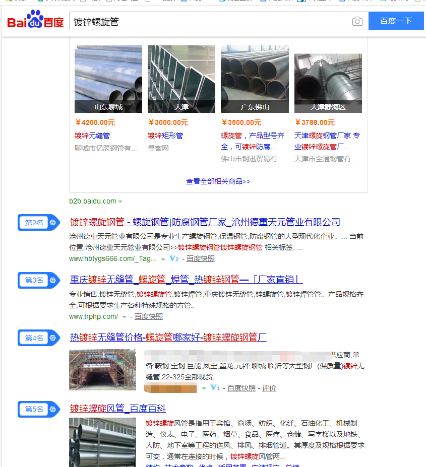426x467 pixels.
Task: Click the 第2名 rank badge icon
Action: click(39, 223)
